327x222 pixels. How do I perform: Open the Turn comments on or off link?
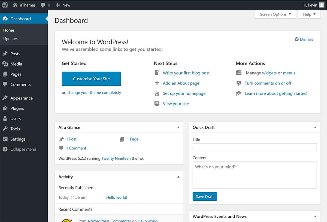click(268, 83)
